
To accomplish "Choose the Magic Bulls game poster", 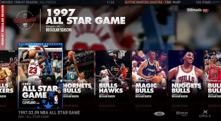I will point(149,74).
